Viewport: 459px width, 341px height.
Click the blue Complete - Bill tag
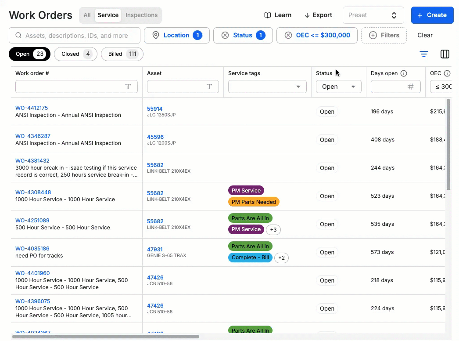pos(250,258)
